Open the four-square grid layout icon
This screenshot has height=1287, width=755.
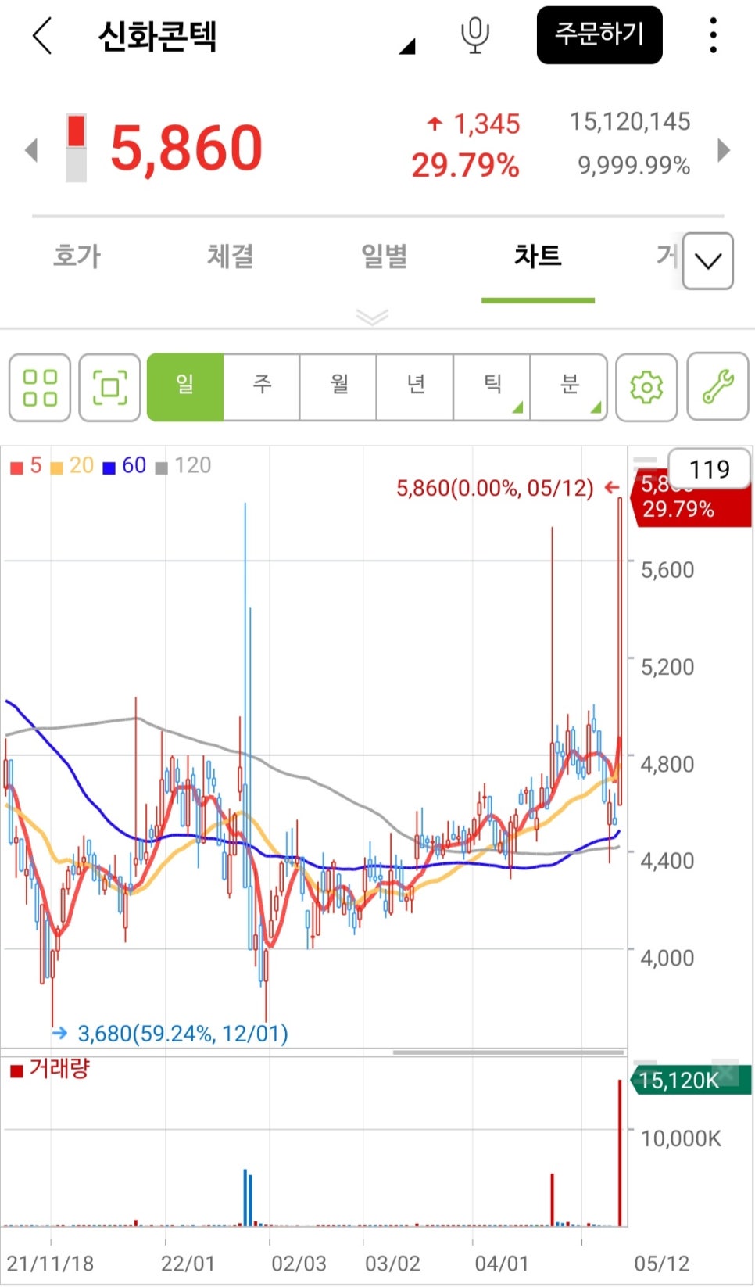click(40, 388)
